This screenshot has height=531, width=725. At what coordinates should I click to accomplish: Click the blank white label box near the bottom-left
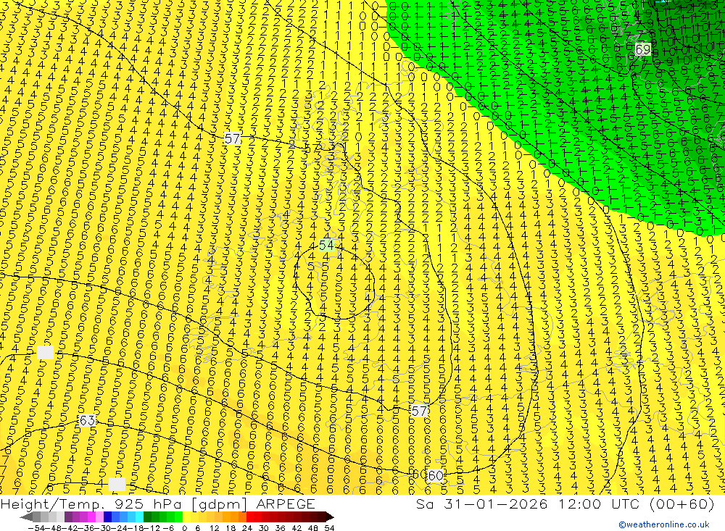point(117,485)
